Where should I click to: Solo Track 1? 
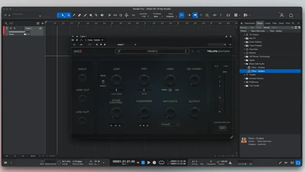(14, 28)
